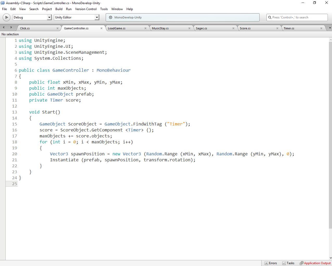Open the Application Output pad
The width and height of the screenshot is (332, 266).
[x=315, y=263]
